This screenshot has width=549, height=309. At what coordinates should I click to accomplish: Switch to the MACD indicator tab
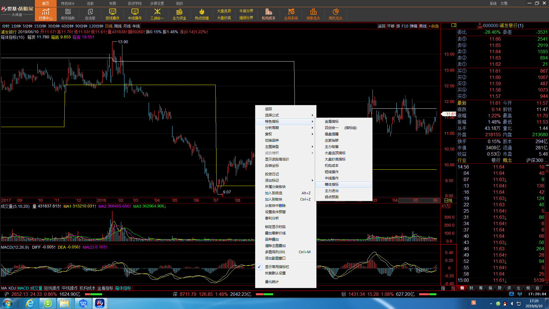pos(23,288)
